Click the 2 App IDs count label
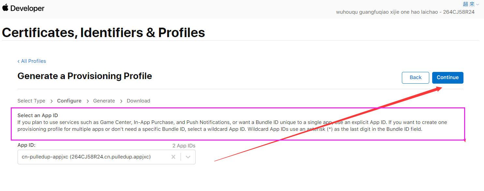 click(184, 146)
